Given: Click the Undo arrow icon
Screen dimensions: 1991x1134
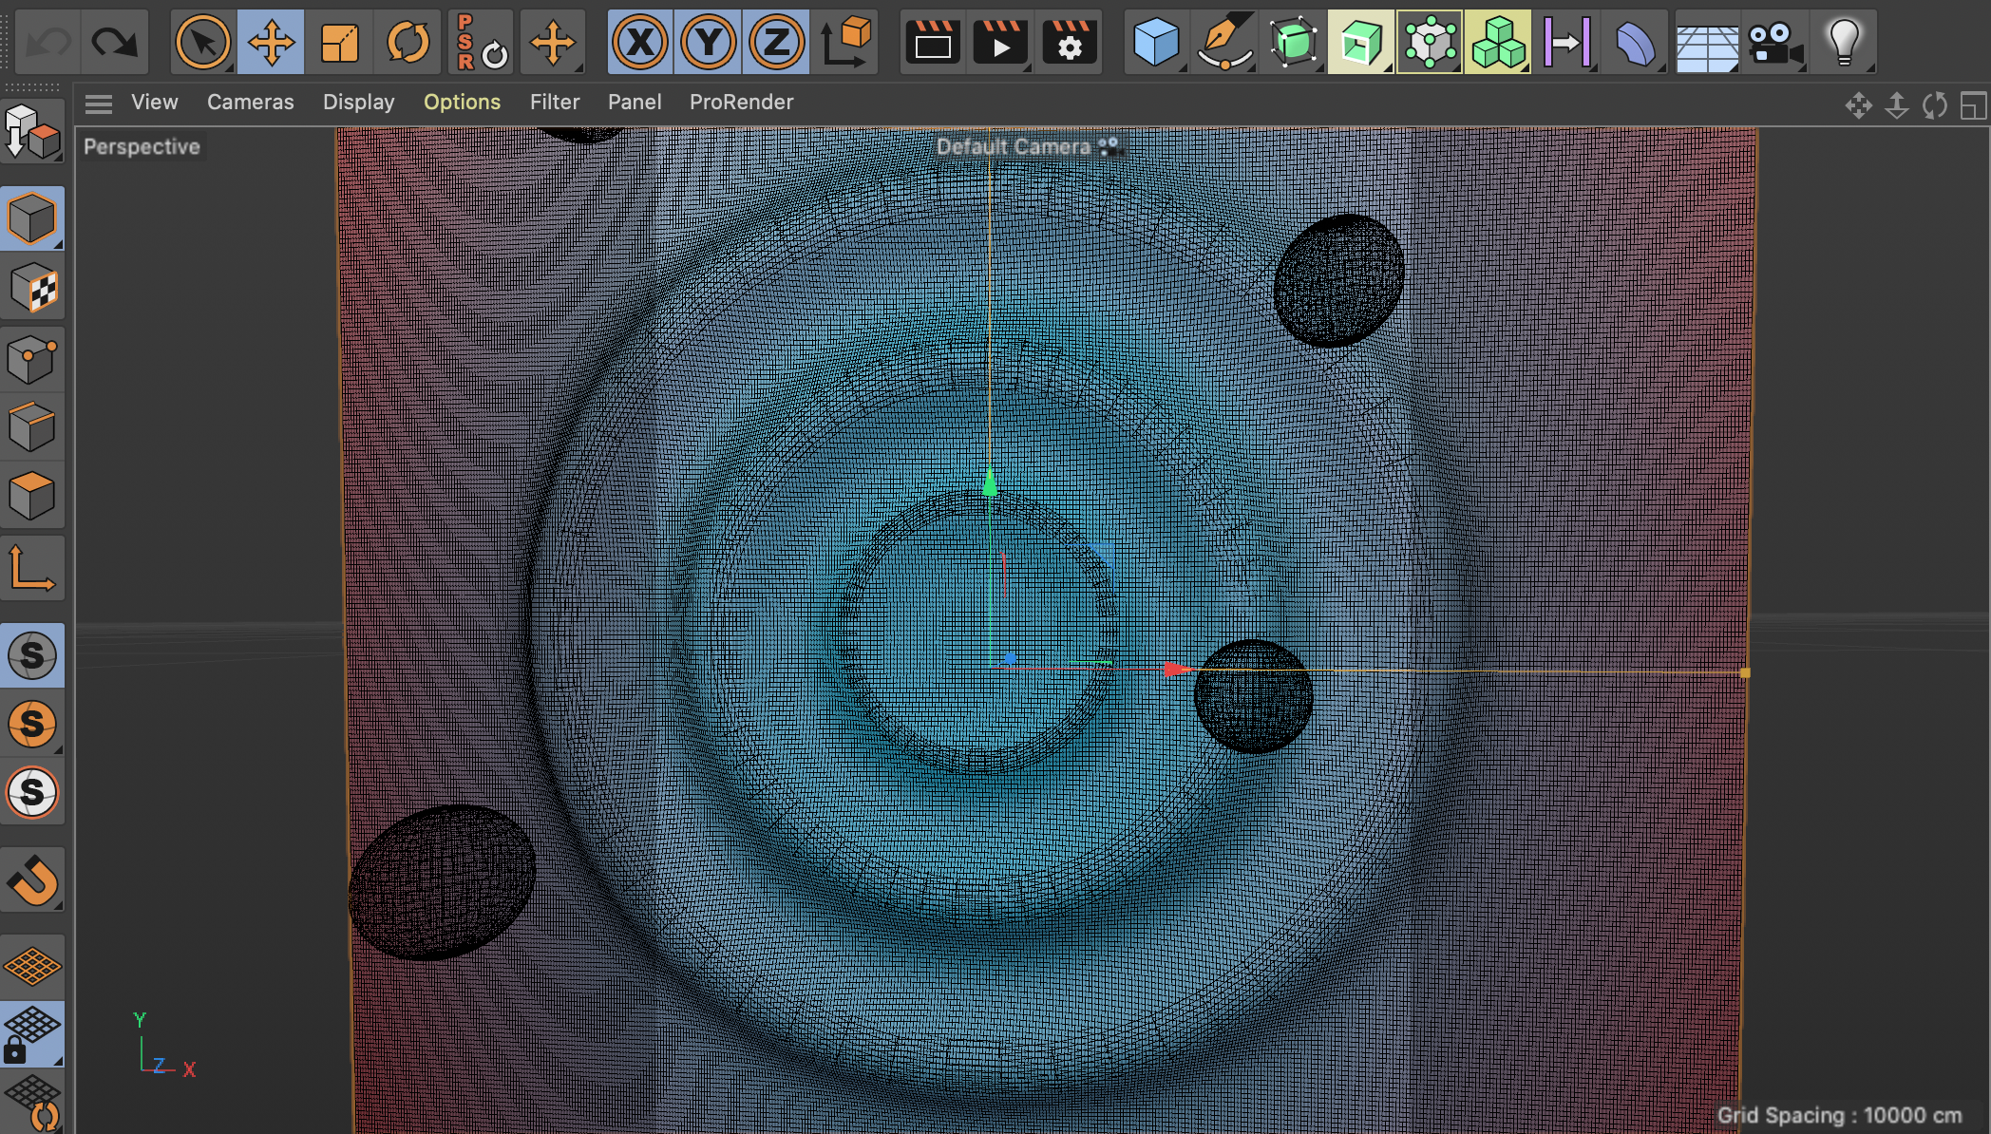Looking at the screenshot, I should pos(46,42).
